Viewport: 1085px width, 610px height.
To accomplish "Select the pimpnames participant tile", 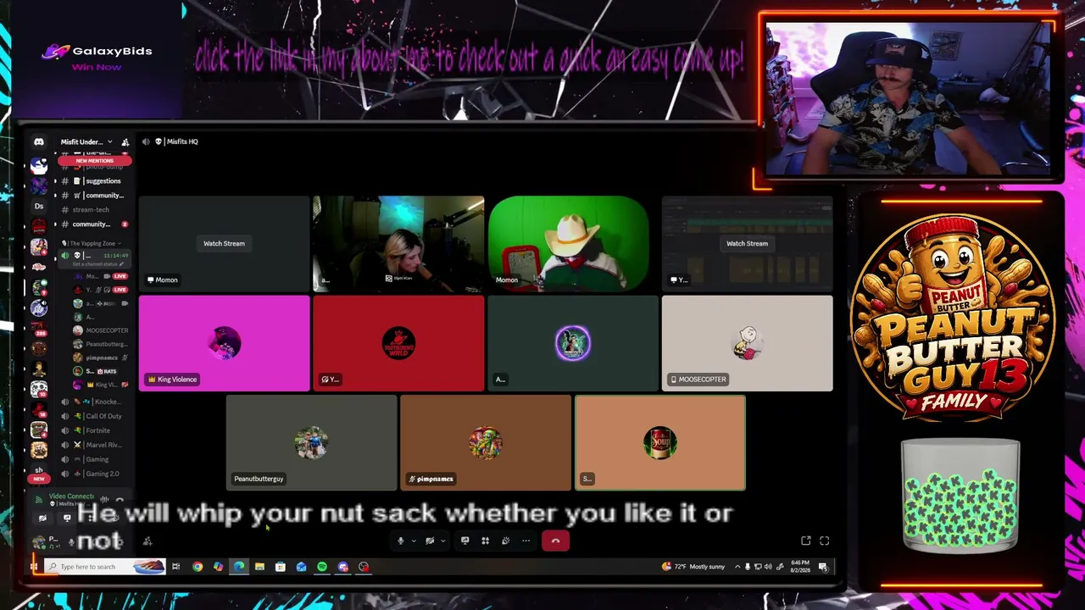I will [x=486, y=443].
